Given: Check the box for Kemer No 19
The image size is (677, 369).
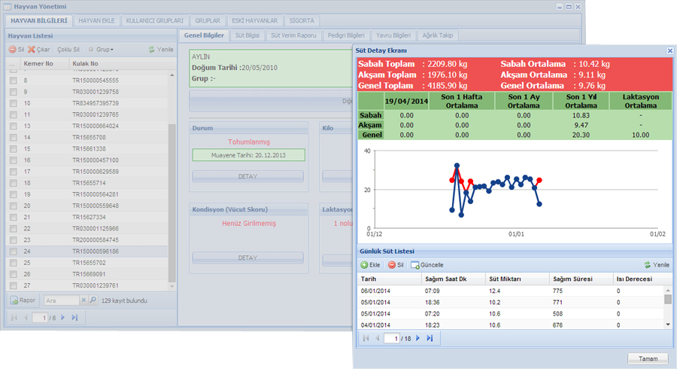Looking at the screenshot, I should [x=14, y=194].
